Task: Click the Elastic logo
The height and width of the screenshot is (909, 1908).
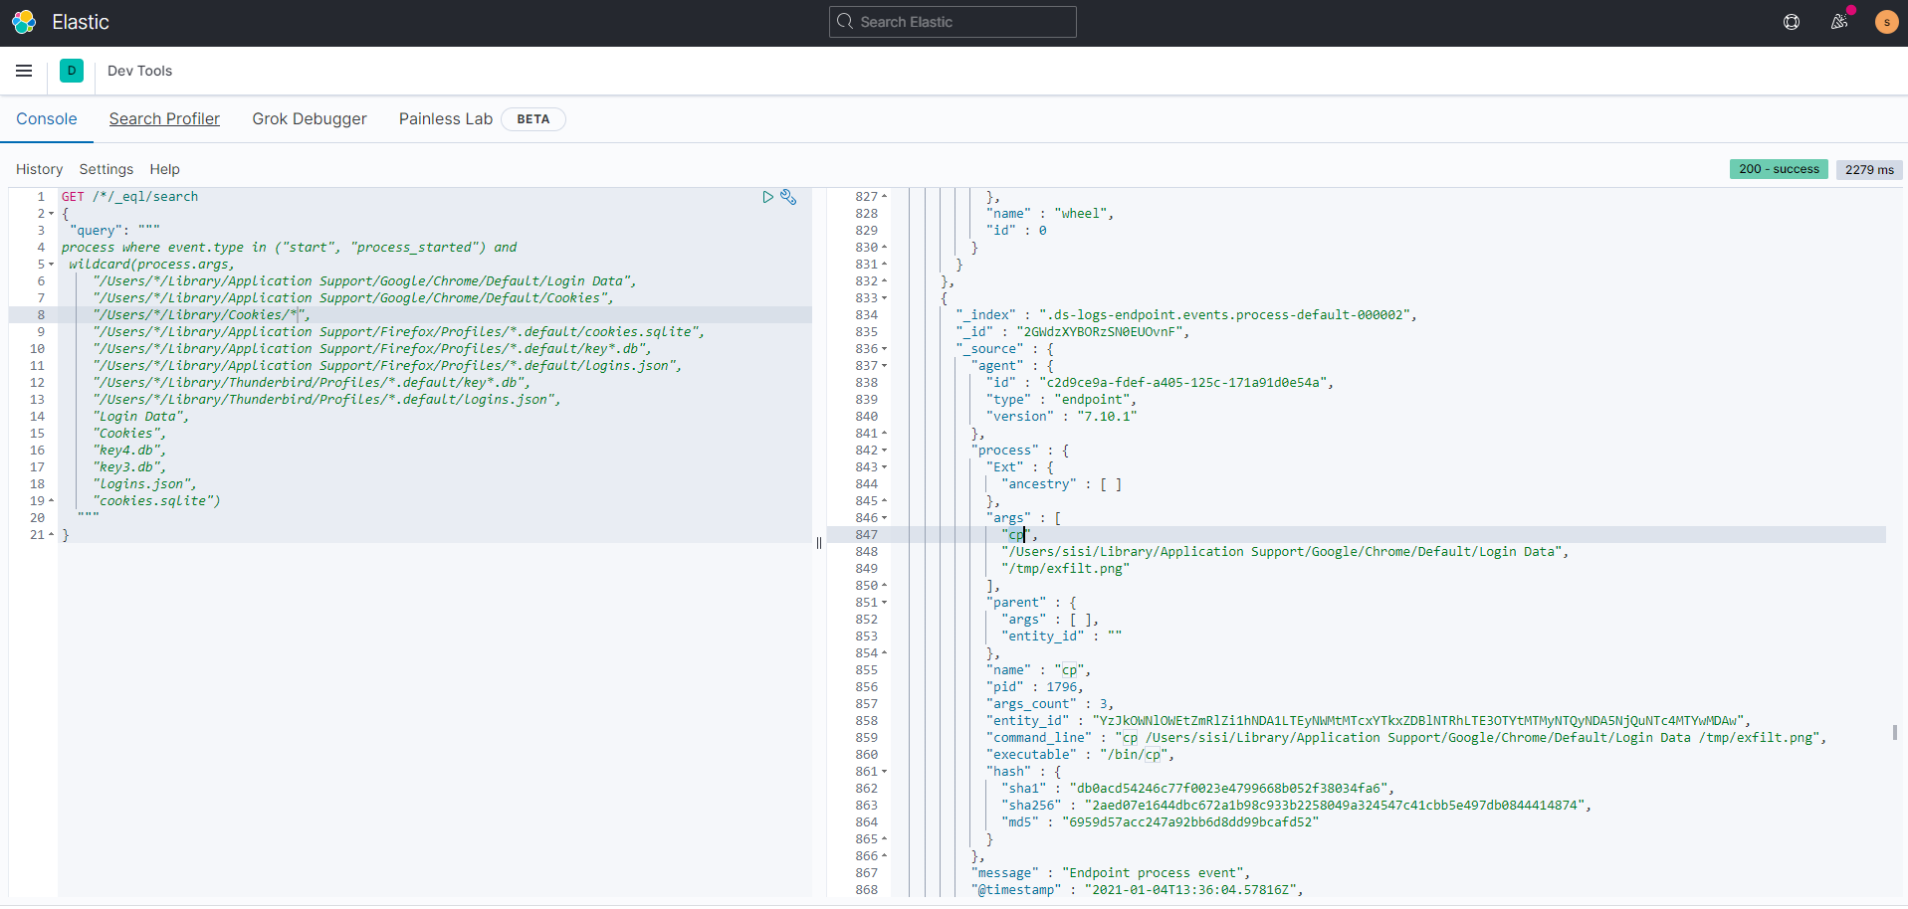Action: click(x=24, y=22)
